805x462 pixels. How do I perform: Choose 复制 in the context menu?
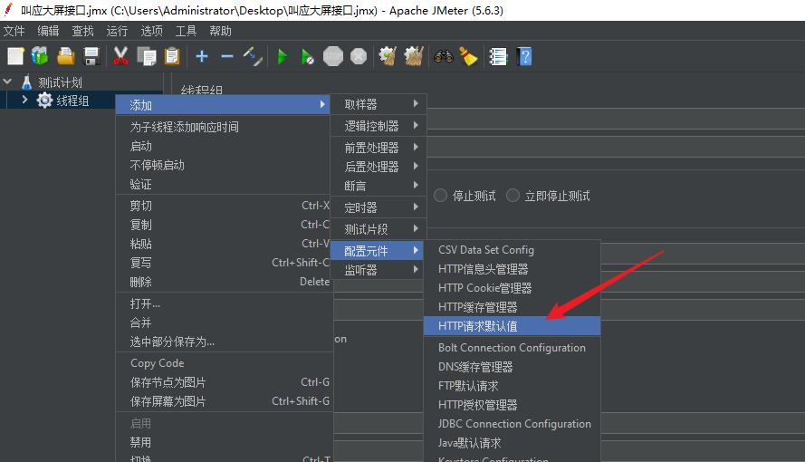pyautogui.click(x=223, y=225)
